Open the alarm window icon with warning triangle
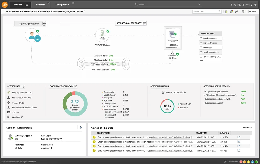This screenshot has width=260, height=164. [239, 5]
